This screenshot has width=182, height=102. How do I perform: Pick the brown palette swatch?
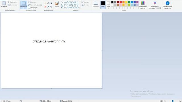click(118, 5)
